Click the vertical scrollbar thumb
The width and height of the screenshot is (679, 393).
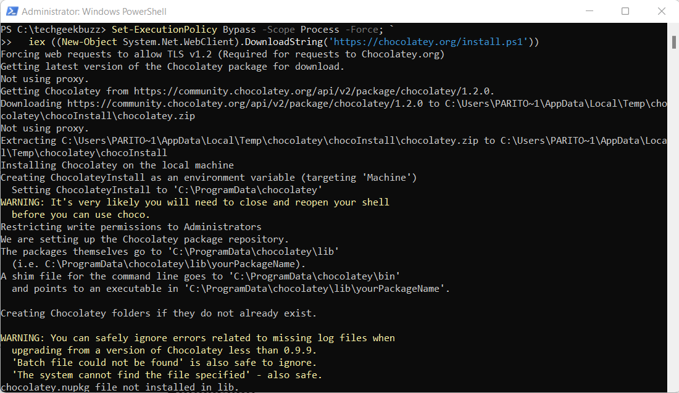(x=674, y=43)
